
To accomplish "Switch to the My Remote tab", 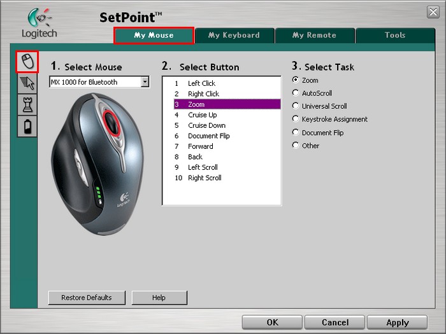I will [315, 36].
